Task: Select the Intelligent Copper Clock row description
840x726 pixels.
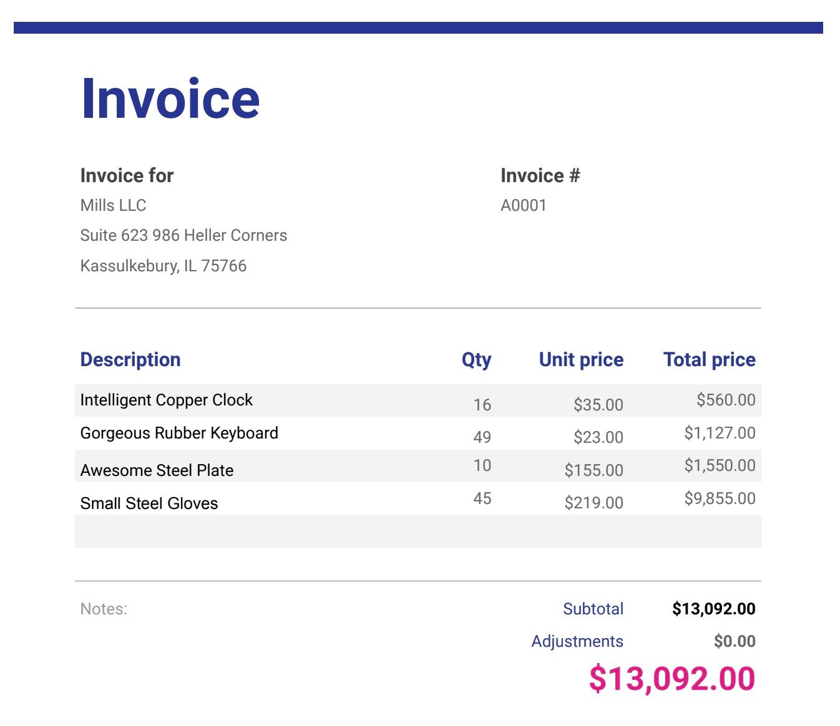Action: 166,400
